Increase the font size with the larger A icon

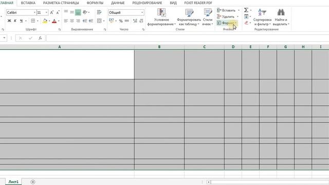51,12
